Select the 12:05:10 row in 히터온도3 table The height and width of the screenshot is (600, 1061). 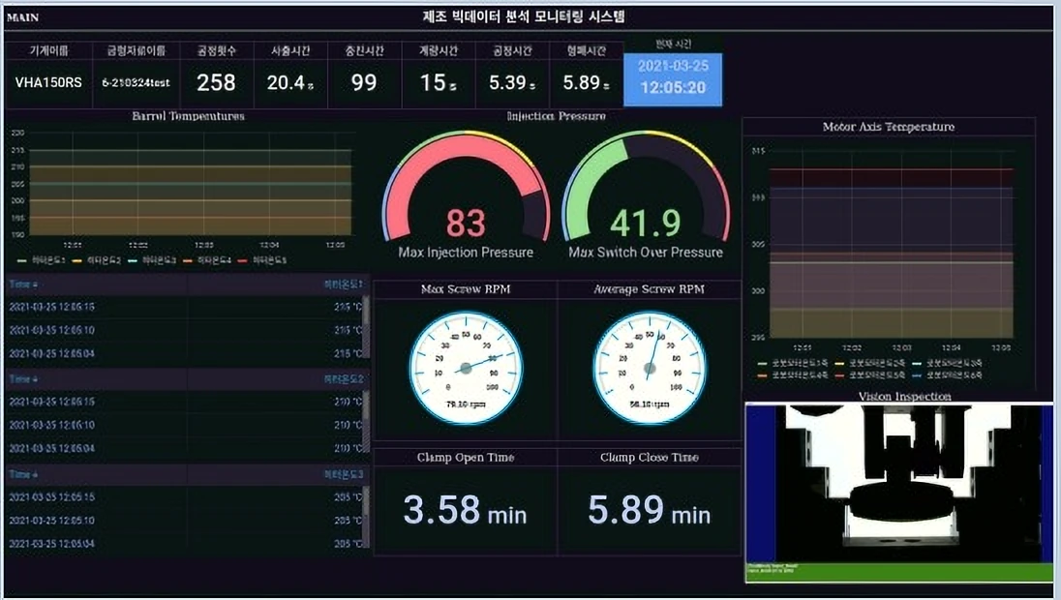tap(185, 521)
